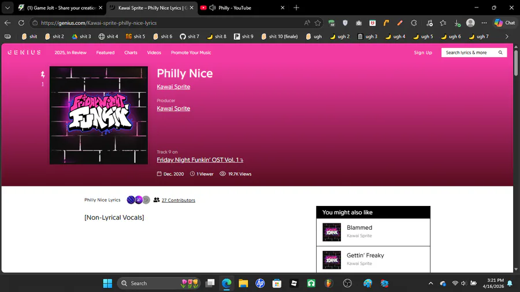Screen dimensions: 520x292
Task: Open the Kawai Sprite artist link under the title
Action: 173,87
